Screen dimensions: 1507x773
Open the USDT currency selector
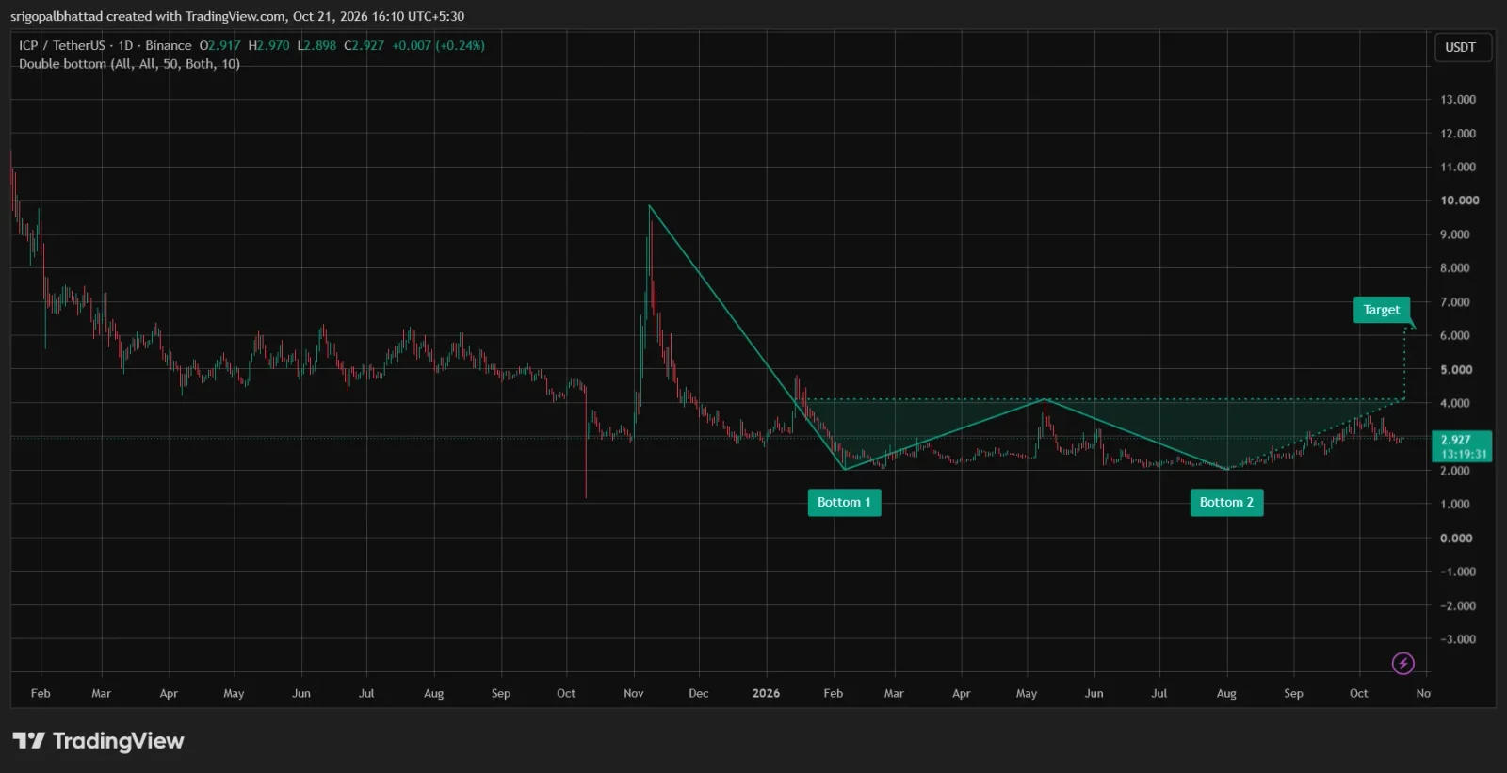(x=1461, y=47)
